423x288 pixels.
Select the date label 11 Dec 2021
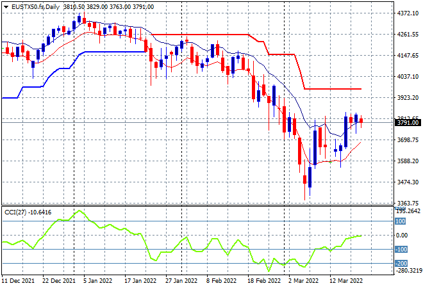tap(18, 281)
